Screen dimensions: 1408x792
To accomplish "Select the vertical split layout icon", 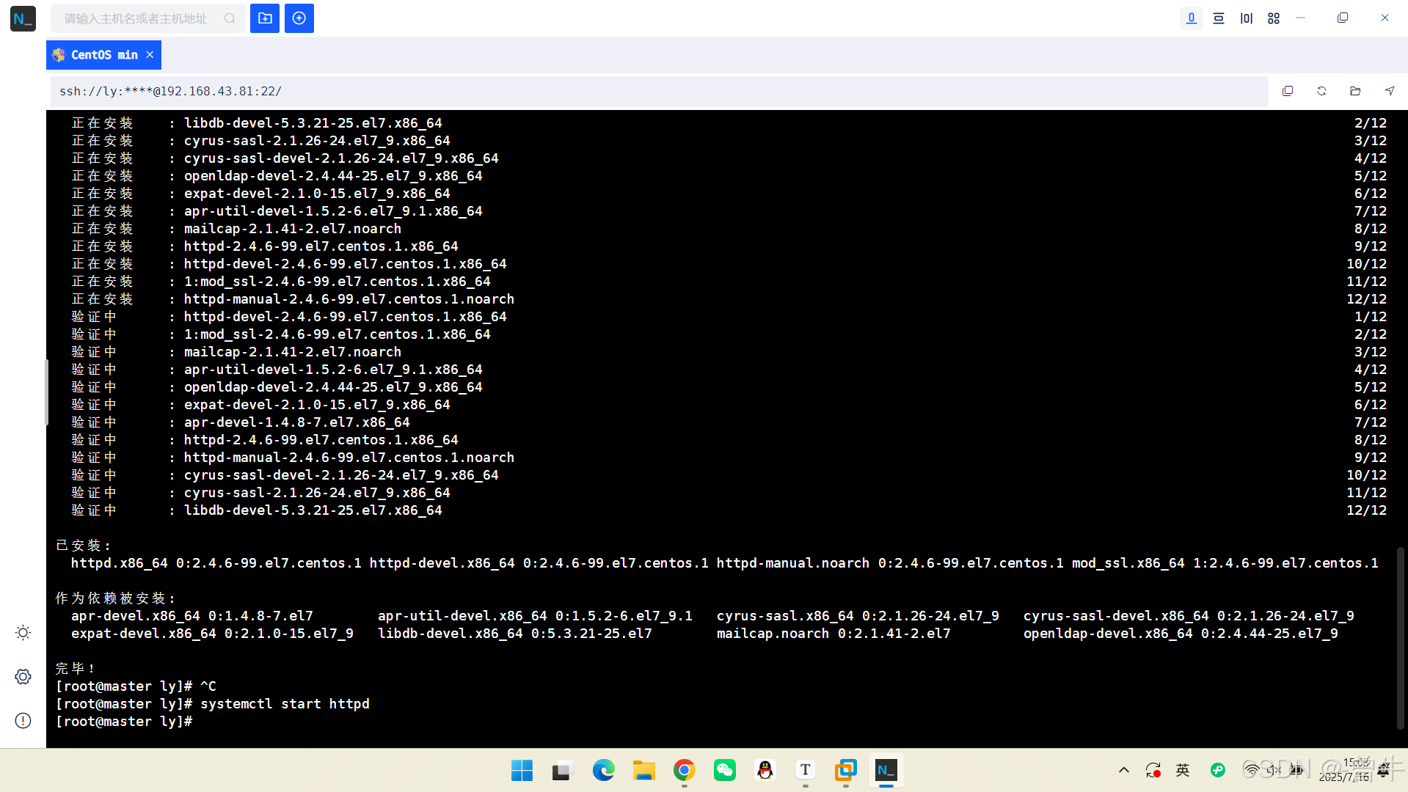I will [x=1247, y=18].
